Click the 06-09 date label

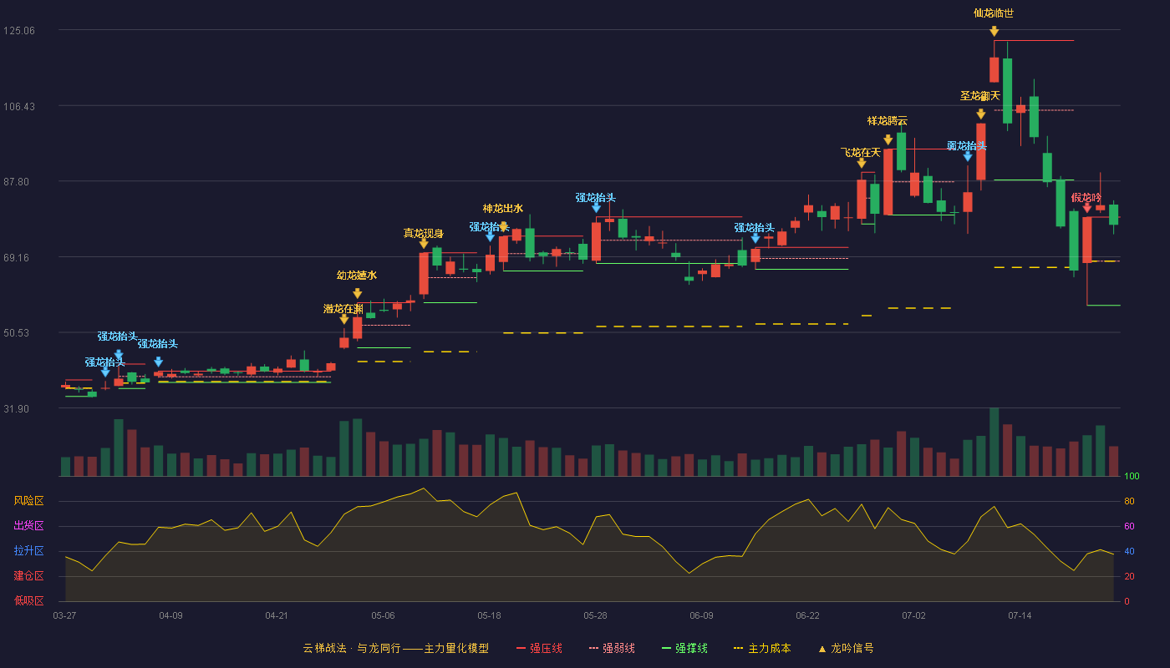point(701,615)
